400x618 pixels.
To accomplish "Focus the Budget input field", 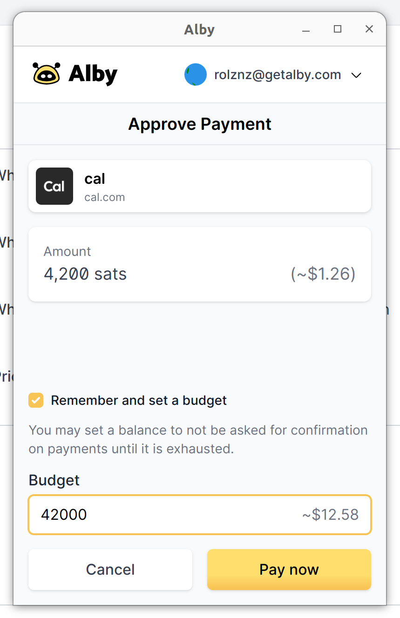I will (200, 514).
